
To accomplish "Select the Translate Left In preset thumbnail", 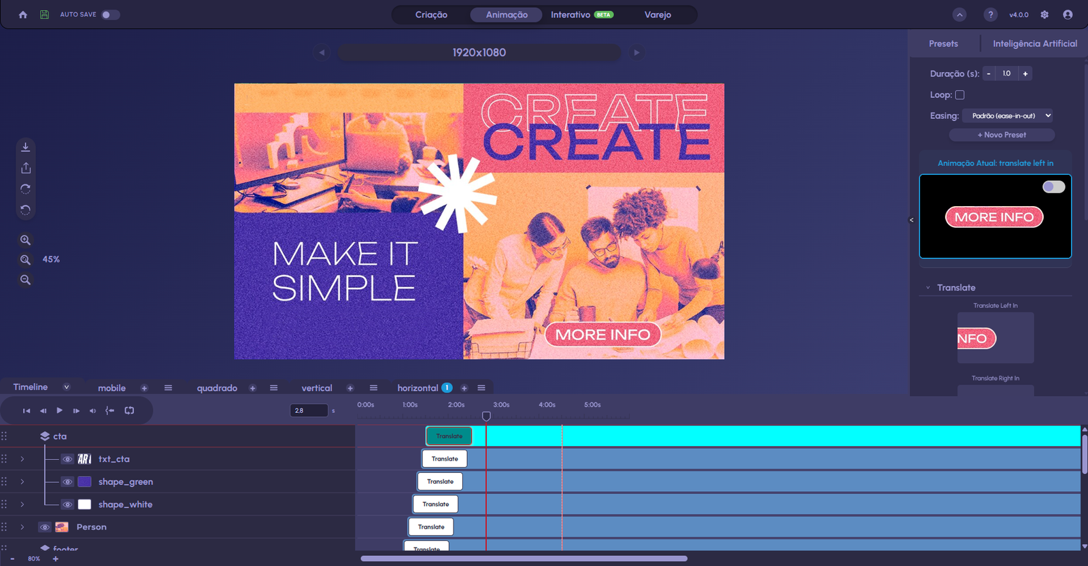I will pyautogui.click(x=996, y=337).
